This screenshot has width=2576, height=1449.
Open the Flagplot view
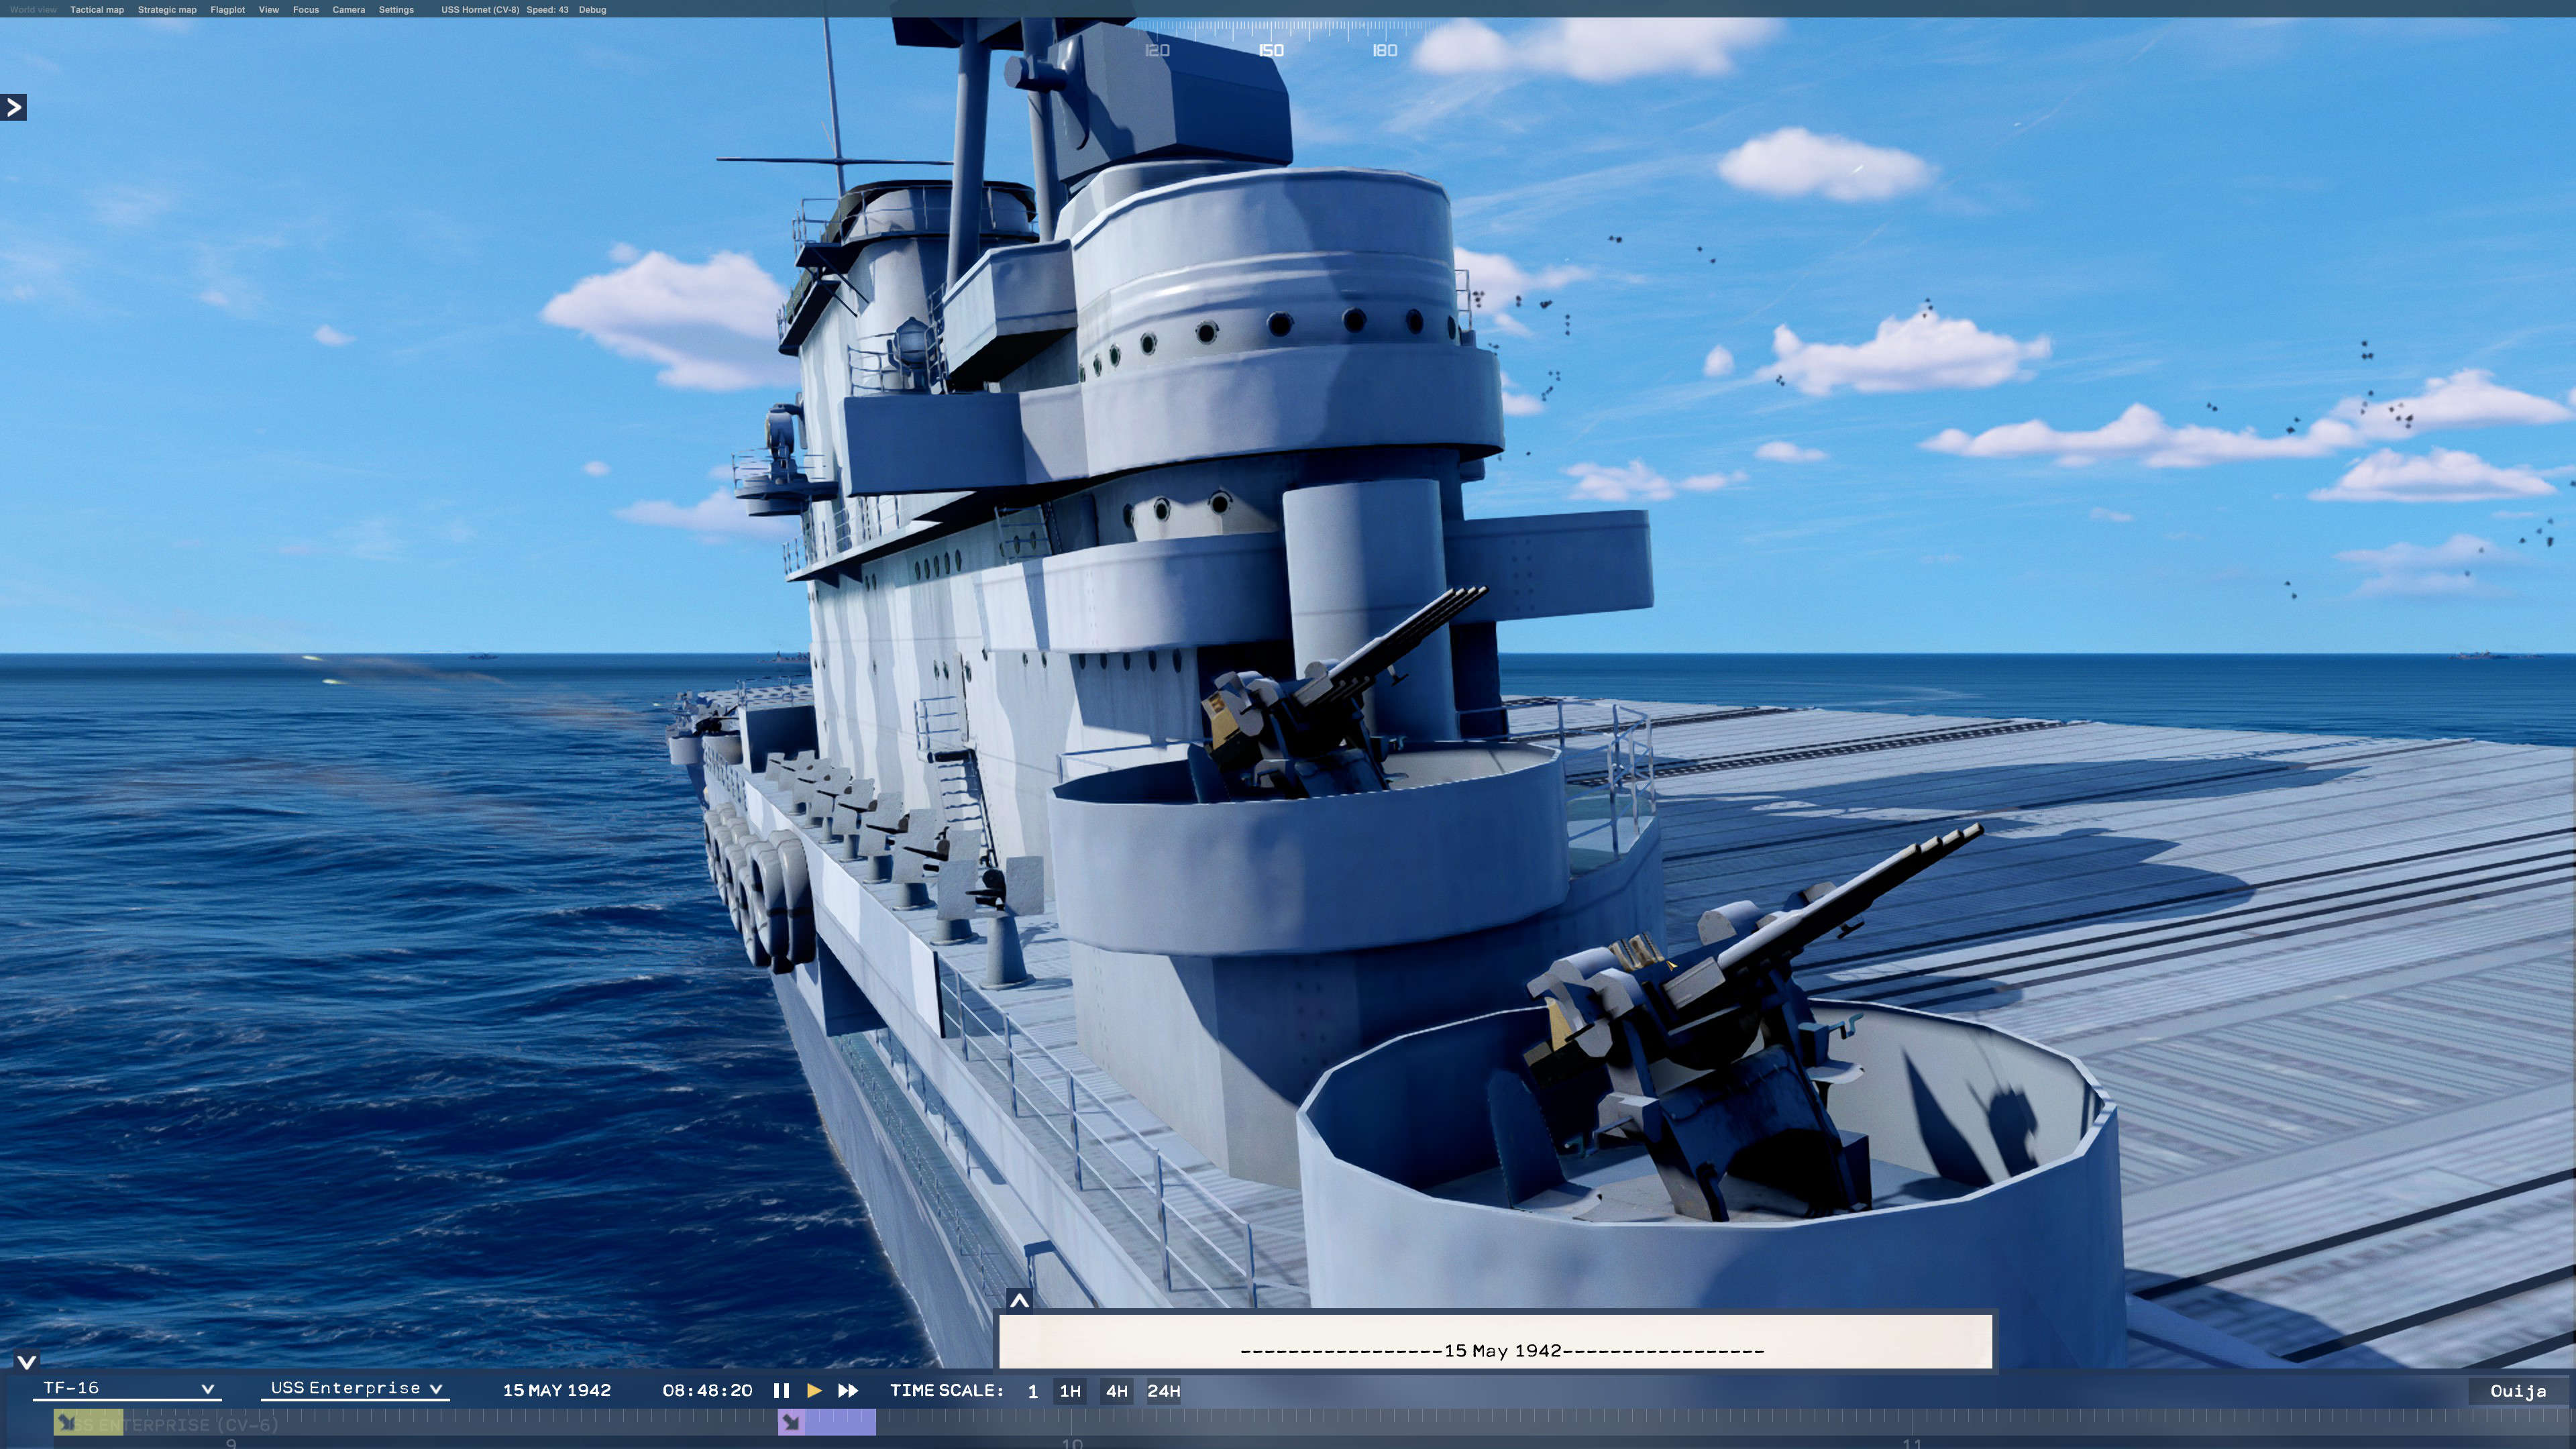coord(228,9)
